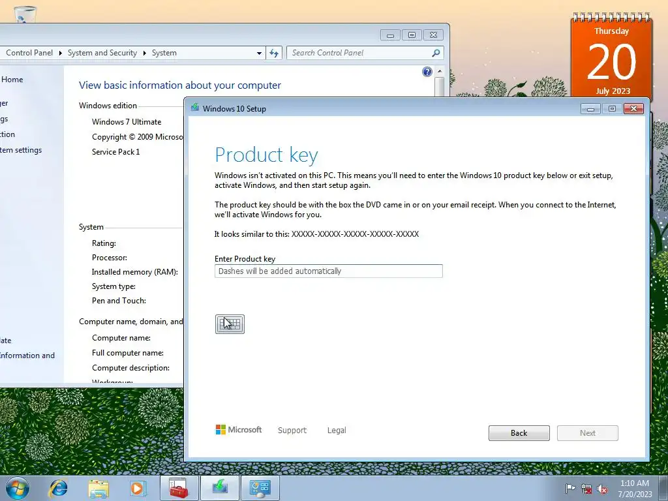Click the 'Installed memory (RAM):' label
This screenshot has width=668, height=501.
134,272
